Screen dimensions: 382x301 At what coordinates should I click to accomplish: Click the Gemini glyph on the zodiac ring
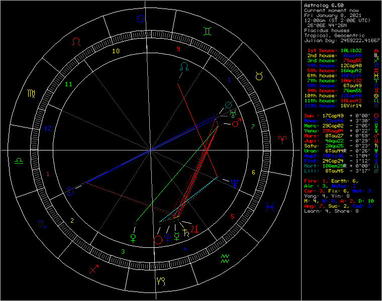tap(207, 32)
